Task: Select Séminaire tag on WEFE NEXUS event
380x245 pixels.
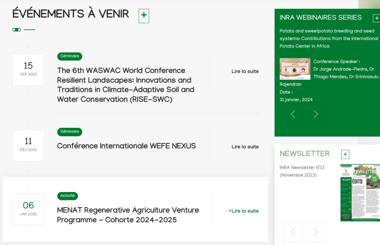Action: pos(70,131)
